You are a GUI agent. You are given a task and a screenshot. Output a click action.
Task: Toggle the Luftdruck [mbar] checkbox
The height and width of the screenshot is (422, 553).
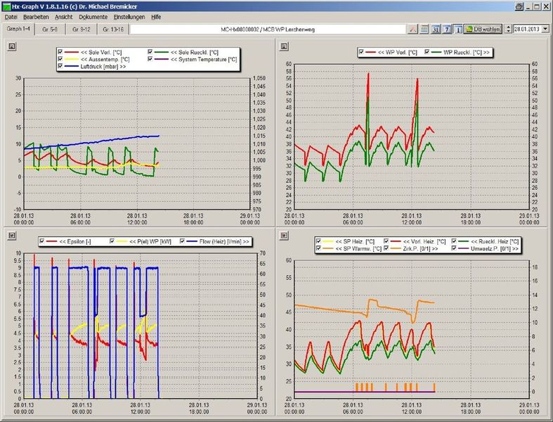point(60,66)
